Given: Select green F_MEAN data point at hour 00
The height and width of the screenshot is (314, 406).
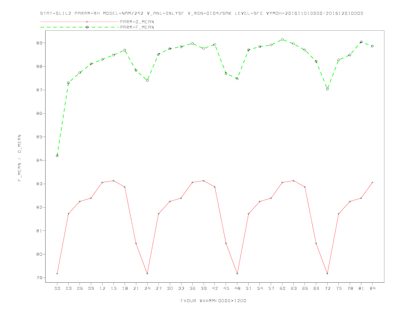Looking at the screenshot, I should pos(57,155).
